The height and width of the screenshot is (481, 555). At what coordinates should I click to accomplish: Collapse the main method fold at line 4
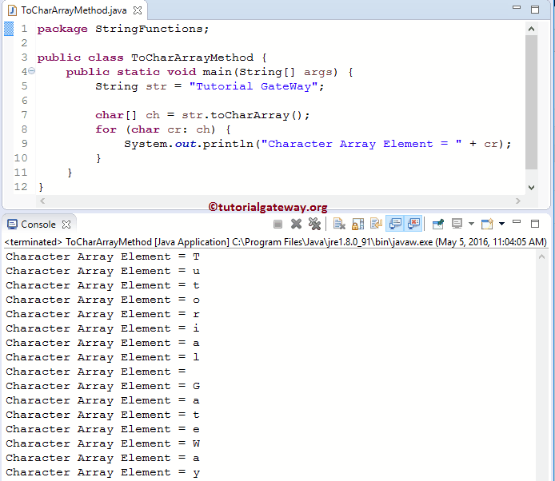(x=31, y=72)
